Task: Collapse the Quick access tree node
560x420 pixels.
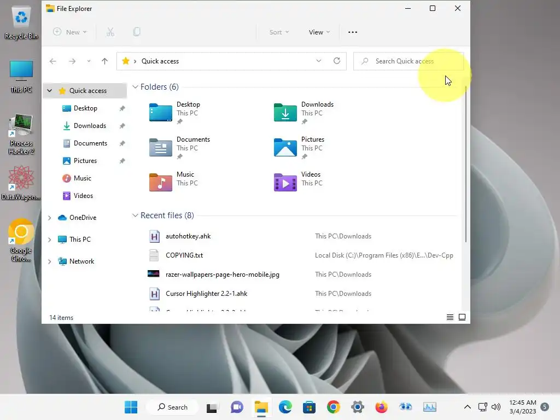Action: point(50,91)
